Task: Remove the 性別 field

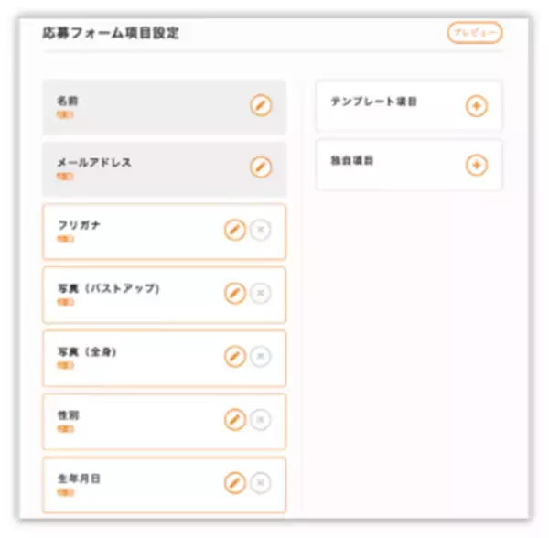Action: (x=260, y=420)
